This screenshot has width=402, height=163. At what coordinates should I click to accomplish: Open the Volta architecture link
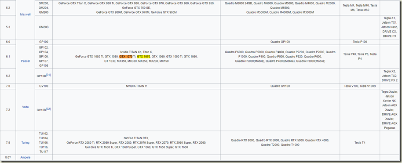point(25,107)
